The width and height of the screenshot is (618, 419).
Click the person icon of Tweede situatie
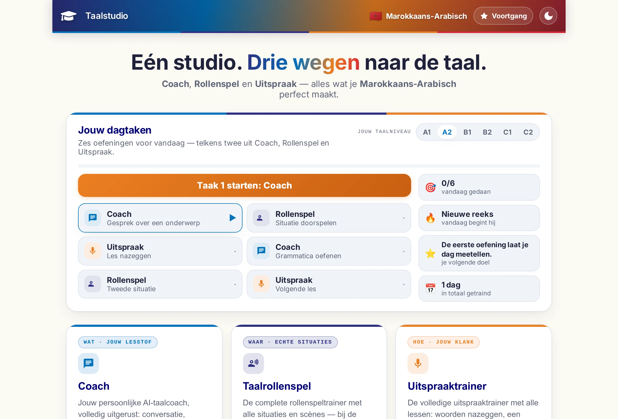pos(92,284)
